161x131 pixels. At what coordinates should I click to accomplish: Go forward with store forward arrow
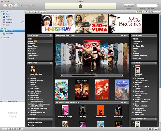pos(31,12)
